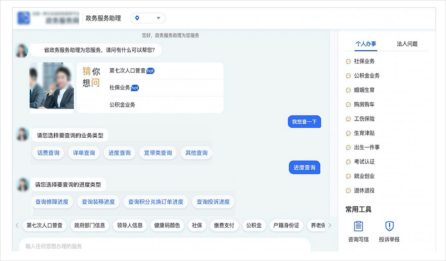446x261 pixels.
Task: Click the location pin icon in header
Action: pos(137,18)
